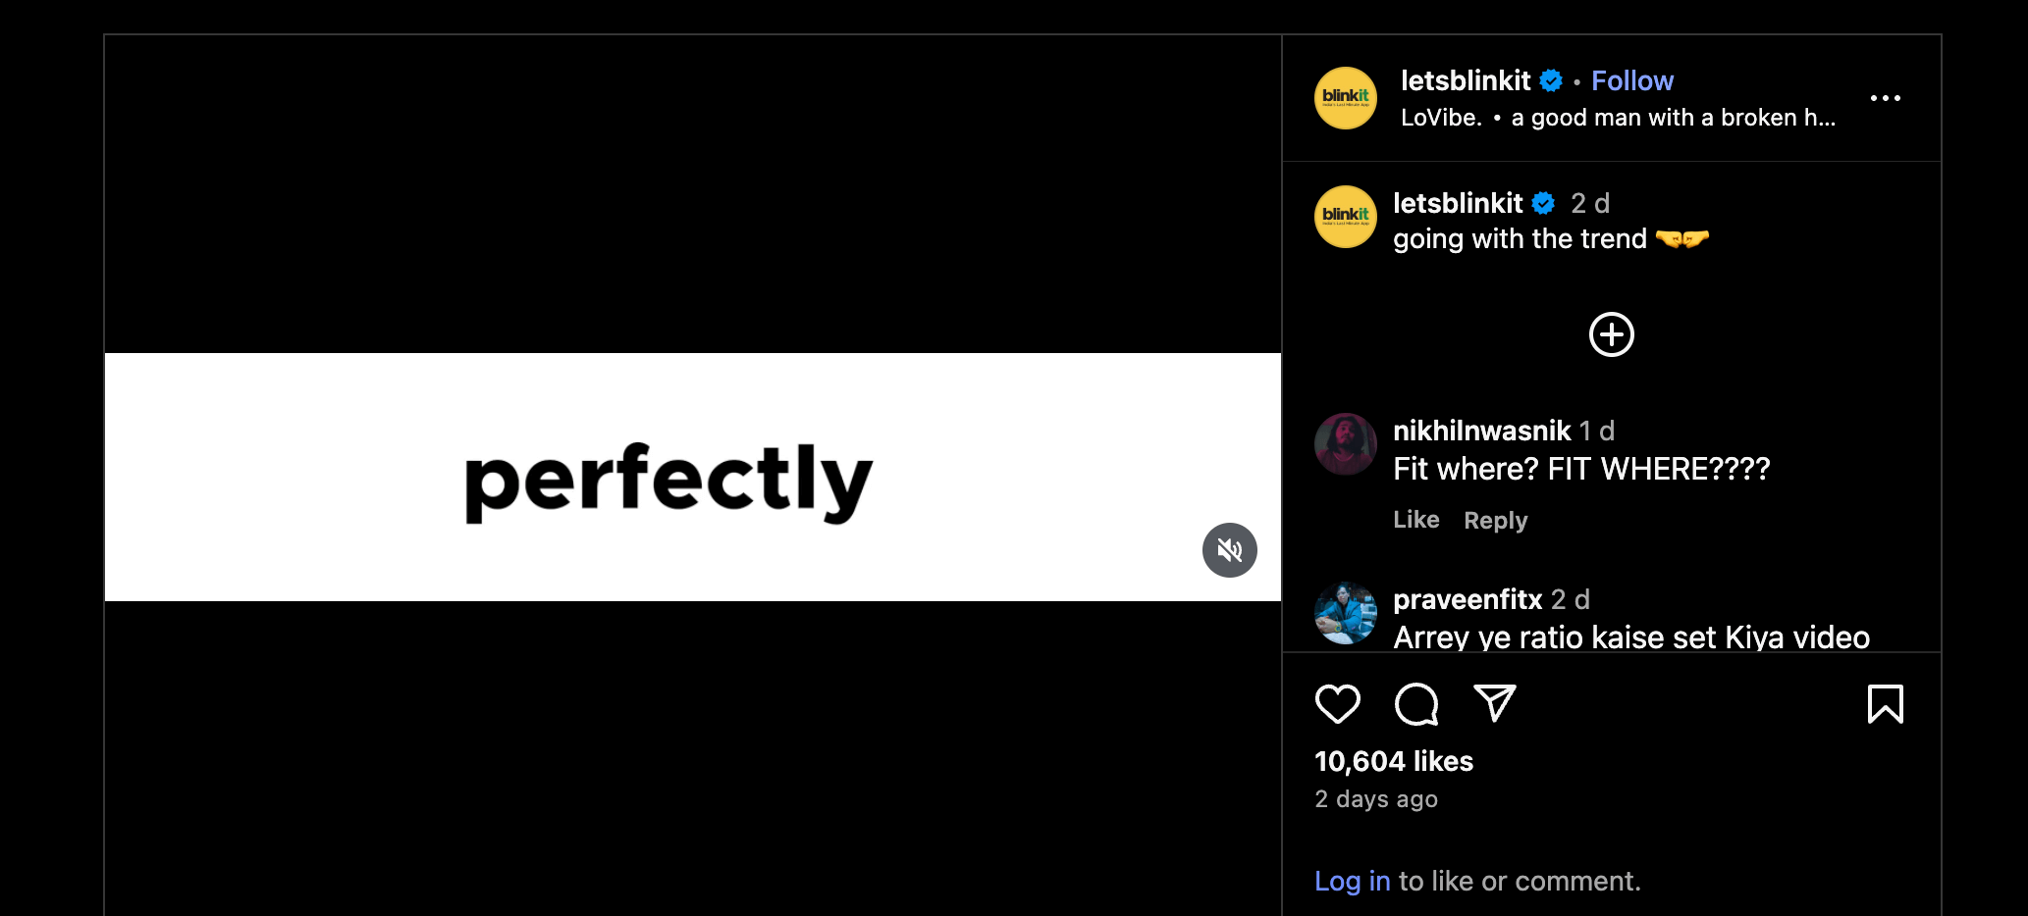The image size is (2028, 916).
Task: Open the praveenfitx username link
Action: [x=1468, y=599]
